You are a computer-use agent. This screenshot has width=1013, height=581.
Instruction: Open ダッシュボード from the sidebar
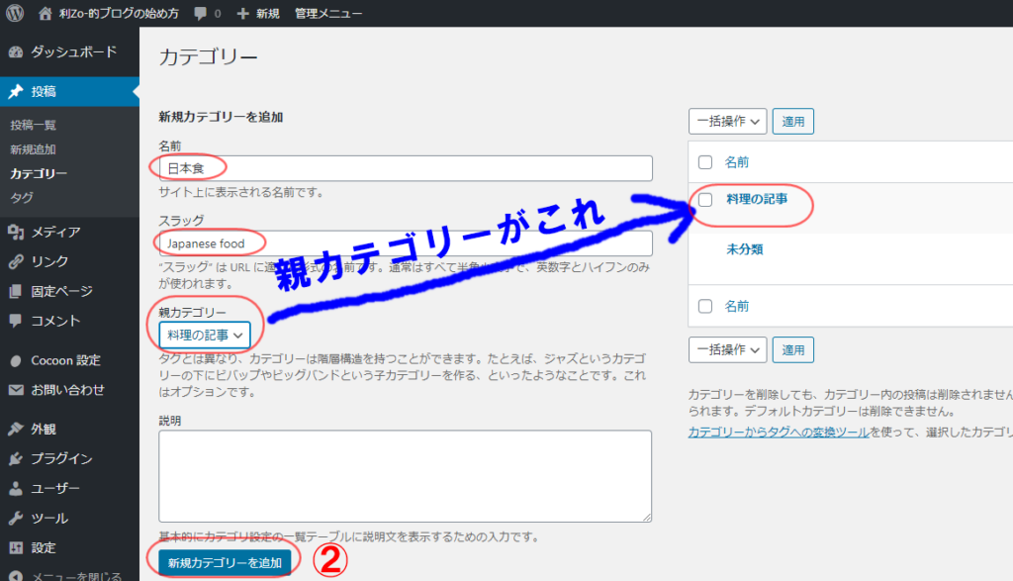click(73, 51)
